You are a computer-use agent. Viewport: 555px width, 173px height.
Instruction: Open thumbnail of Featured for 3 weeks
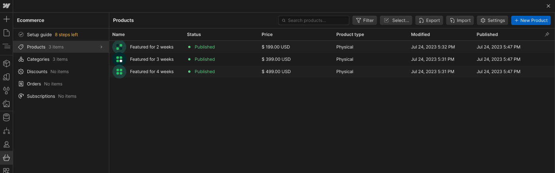click(x=119, y=59)
